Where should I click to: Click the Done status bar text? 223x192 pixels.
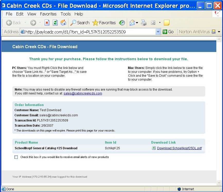(x=10, y=189)
